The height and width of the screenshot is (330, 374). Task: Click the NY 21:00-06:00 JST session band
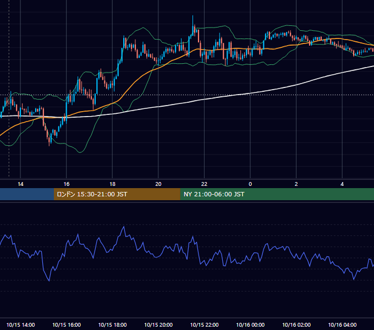coord(277,194)
